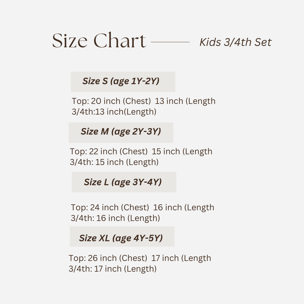Click the "3/4th: 17 inch (Length)" line
The height and width of the screenshot is (304, 304).
[113, 269]
